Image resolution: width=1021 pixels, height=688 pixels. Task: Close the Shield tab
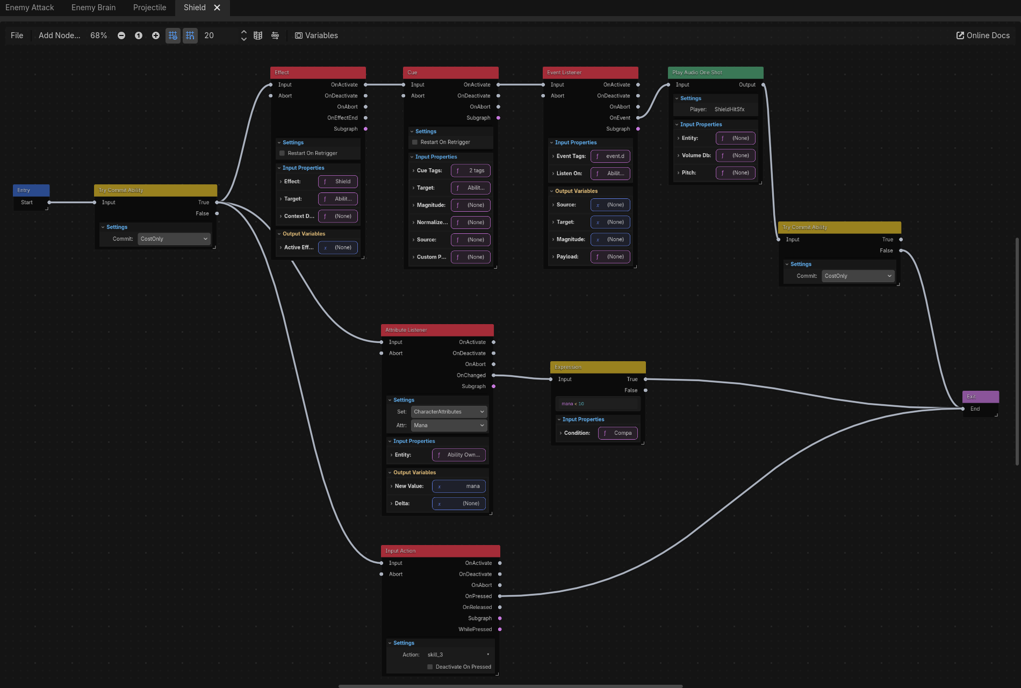tap(217, 8)
